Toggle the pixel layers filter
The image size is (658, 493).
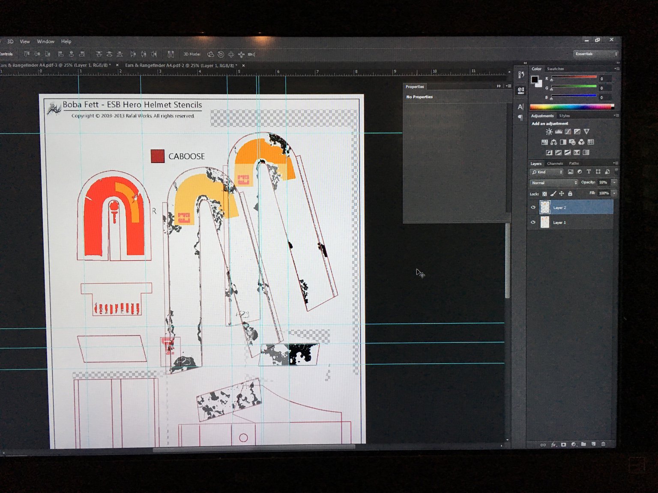click(x=570, y=172)
